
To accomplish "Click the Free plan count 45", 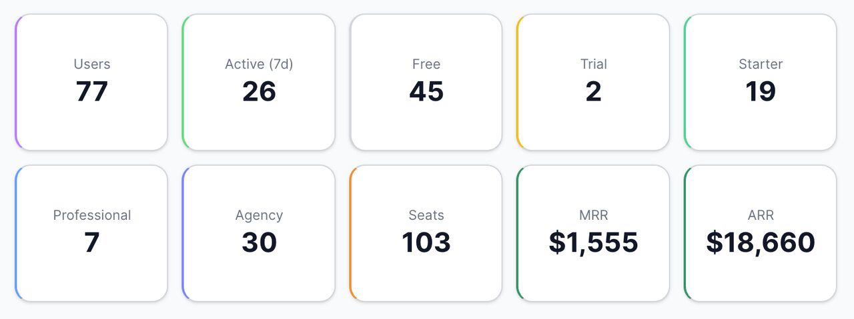I will pos(426,91).
